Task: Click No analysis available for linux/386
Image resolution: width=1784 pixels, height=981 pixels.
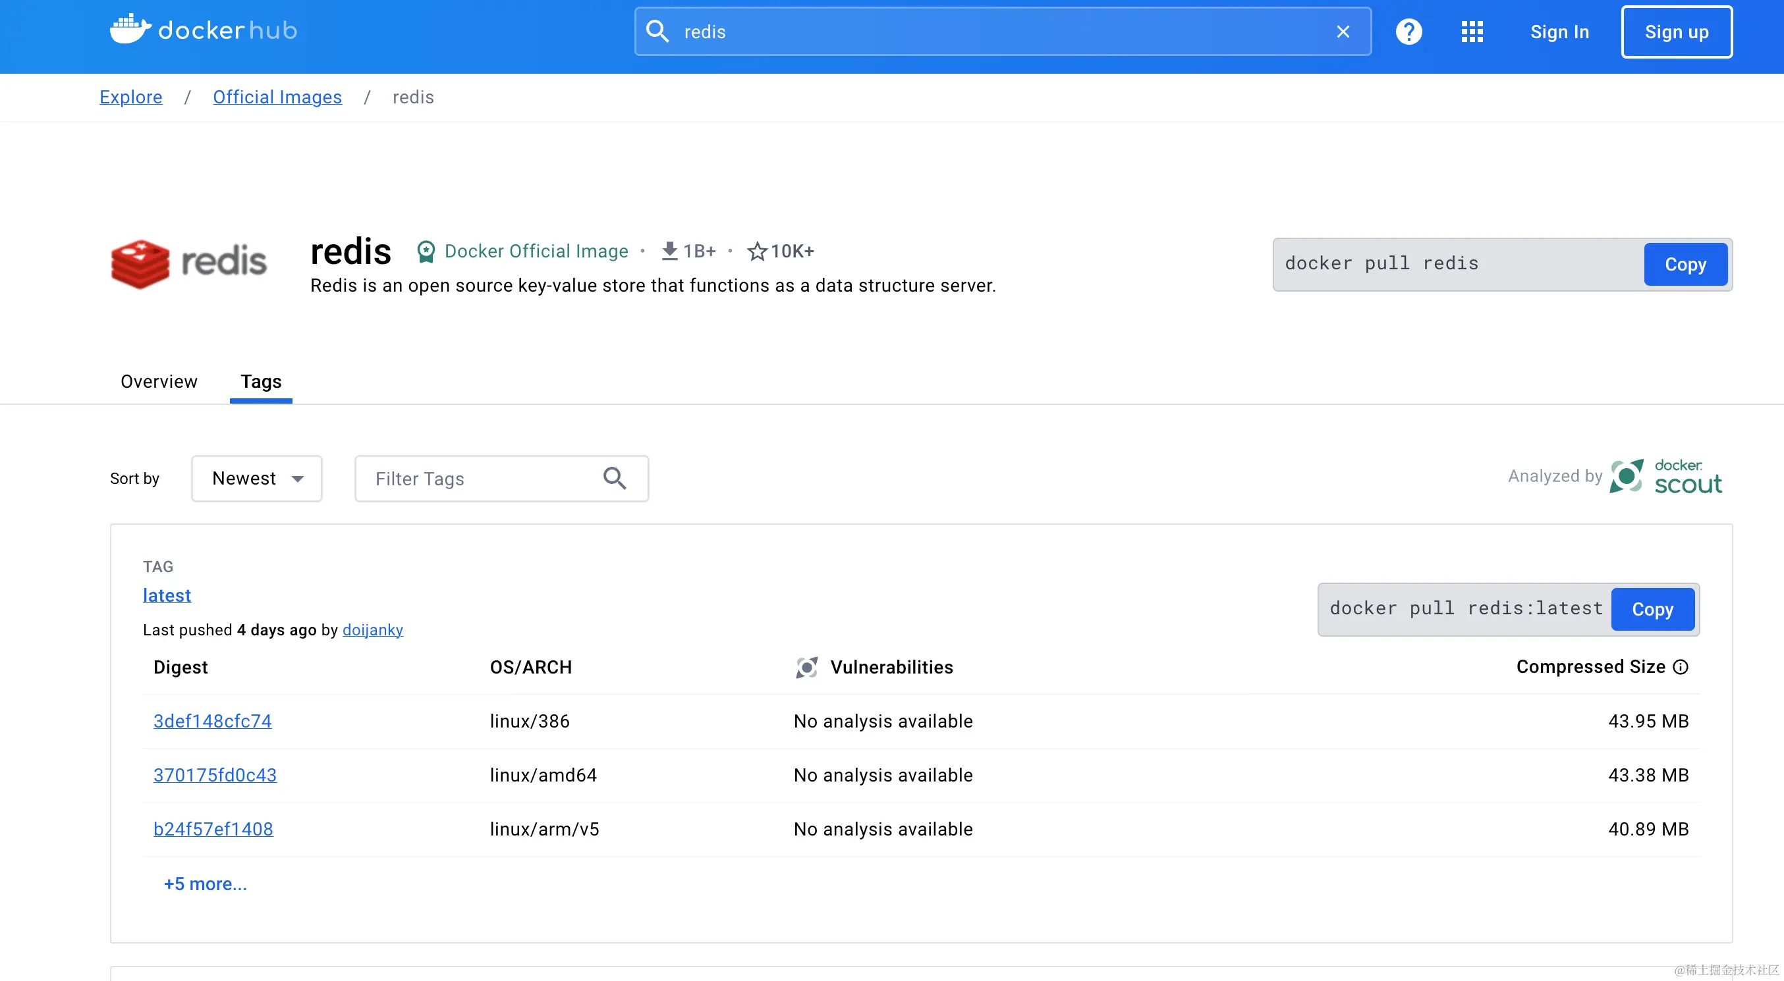Action: pyautogui.click(x=883, y=722)
